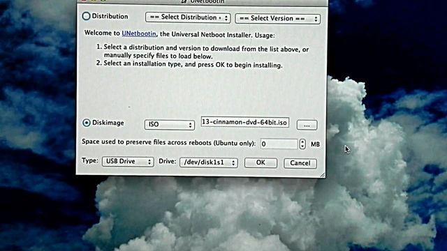Open the ISO disk image type dropdown

[x=169, y=125]
